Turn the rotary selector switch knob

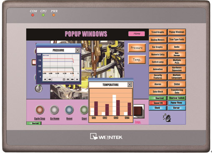tap(39, 89)
